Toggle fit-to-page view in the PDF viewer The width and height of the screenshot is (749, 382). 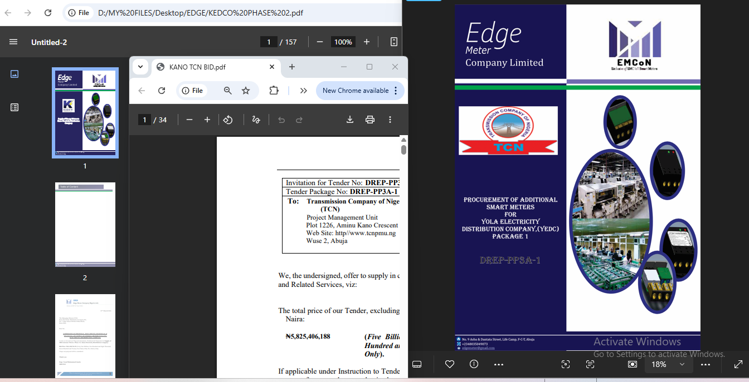coord(394,42)
